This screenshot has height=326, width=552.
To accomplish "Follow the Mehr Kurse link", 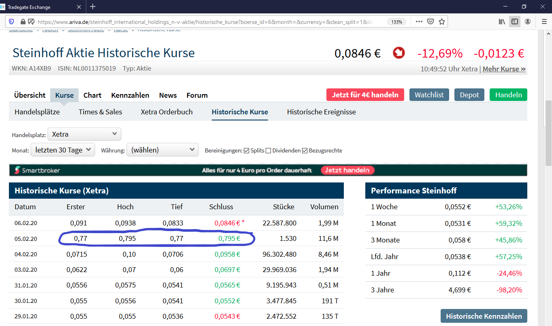I will click(x=504, y=69).
